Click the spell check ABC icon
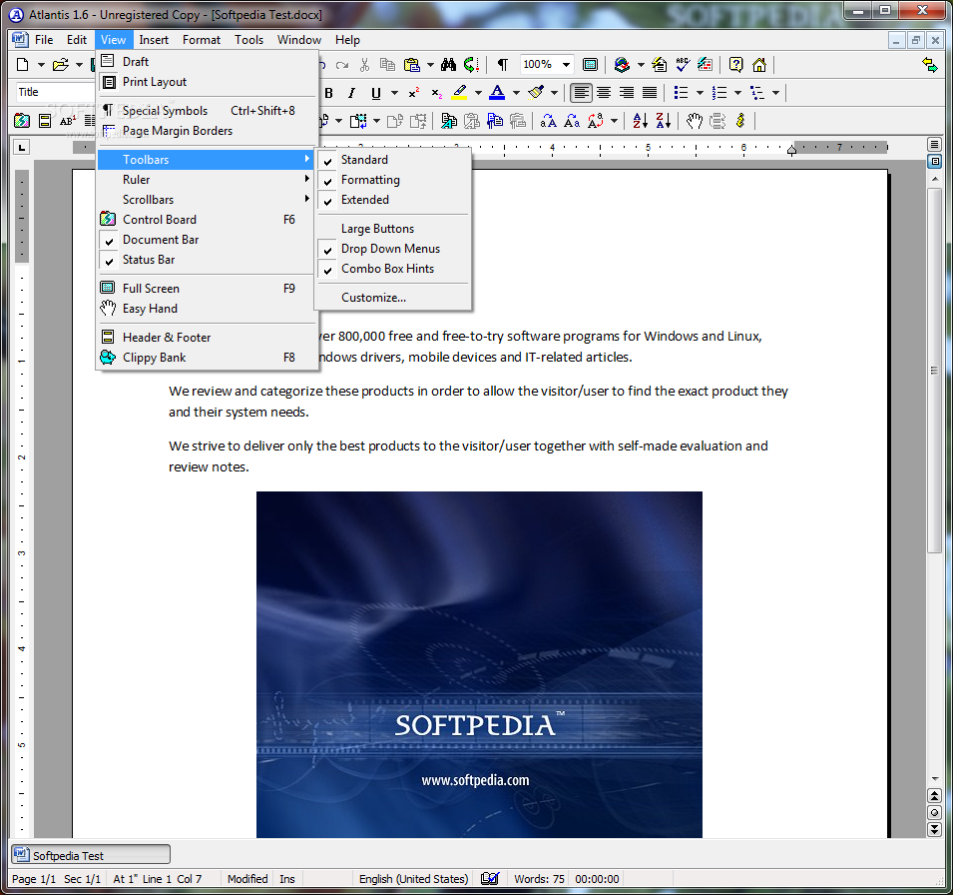This screenshot has height=895, width=953. tap(683, 65)
